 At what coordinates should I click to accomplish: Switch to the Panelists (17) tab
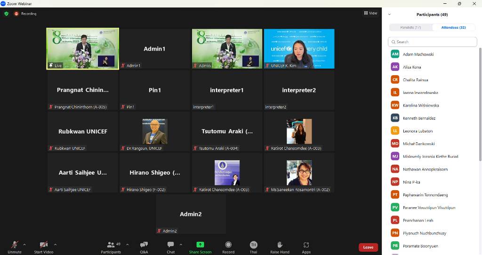point(410,27)
